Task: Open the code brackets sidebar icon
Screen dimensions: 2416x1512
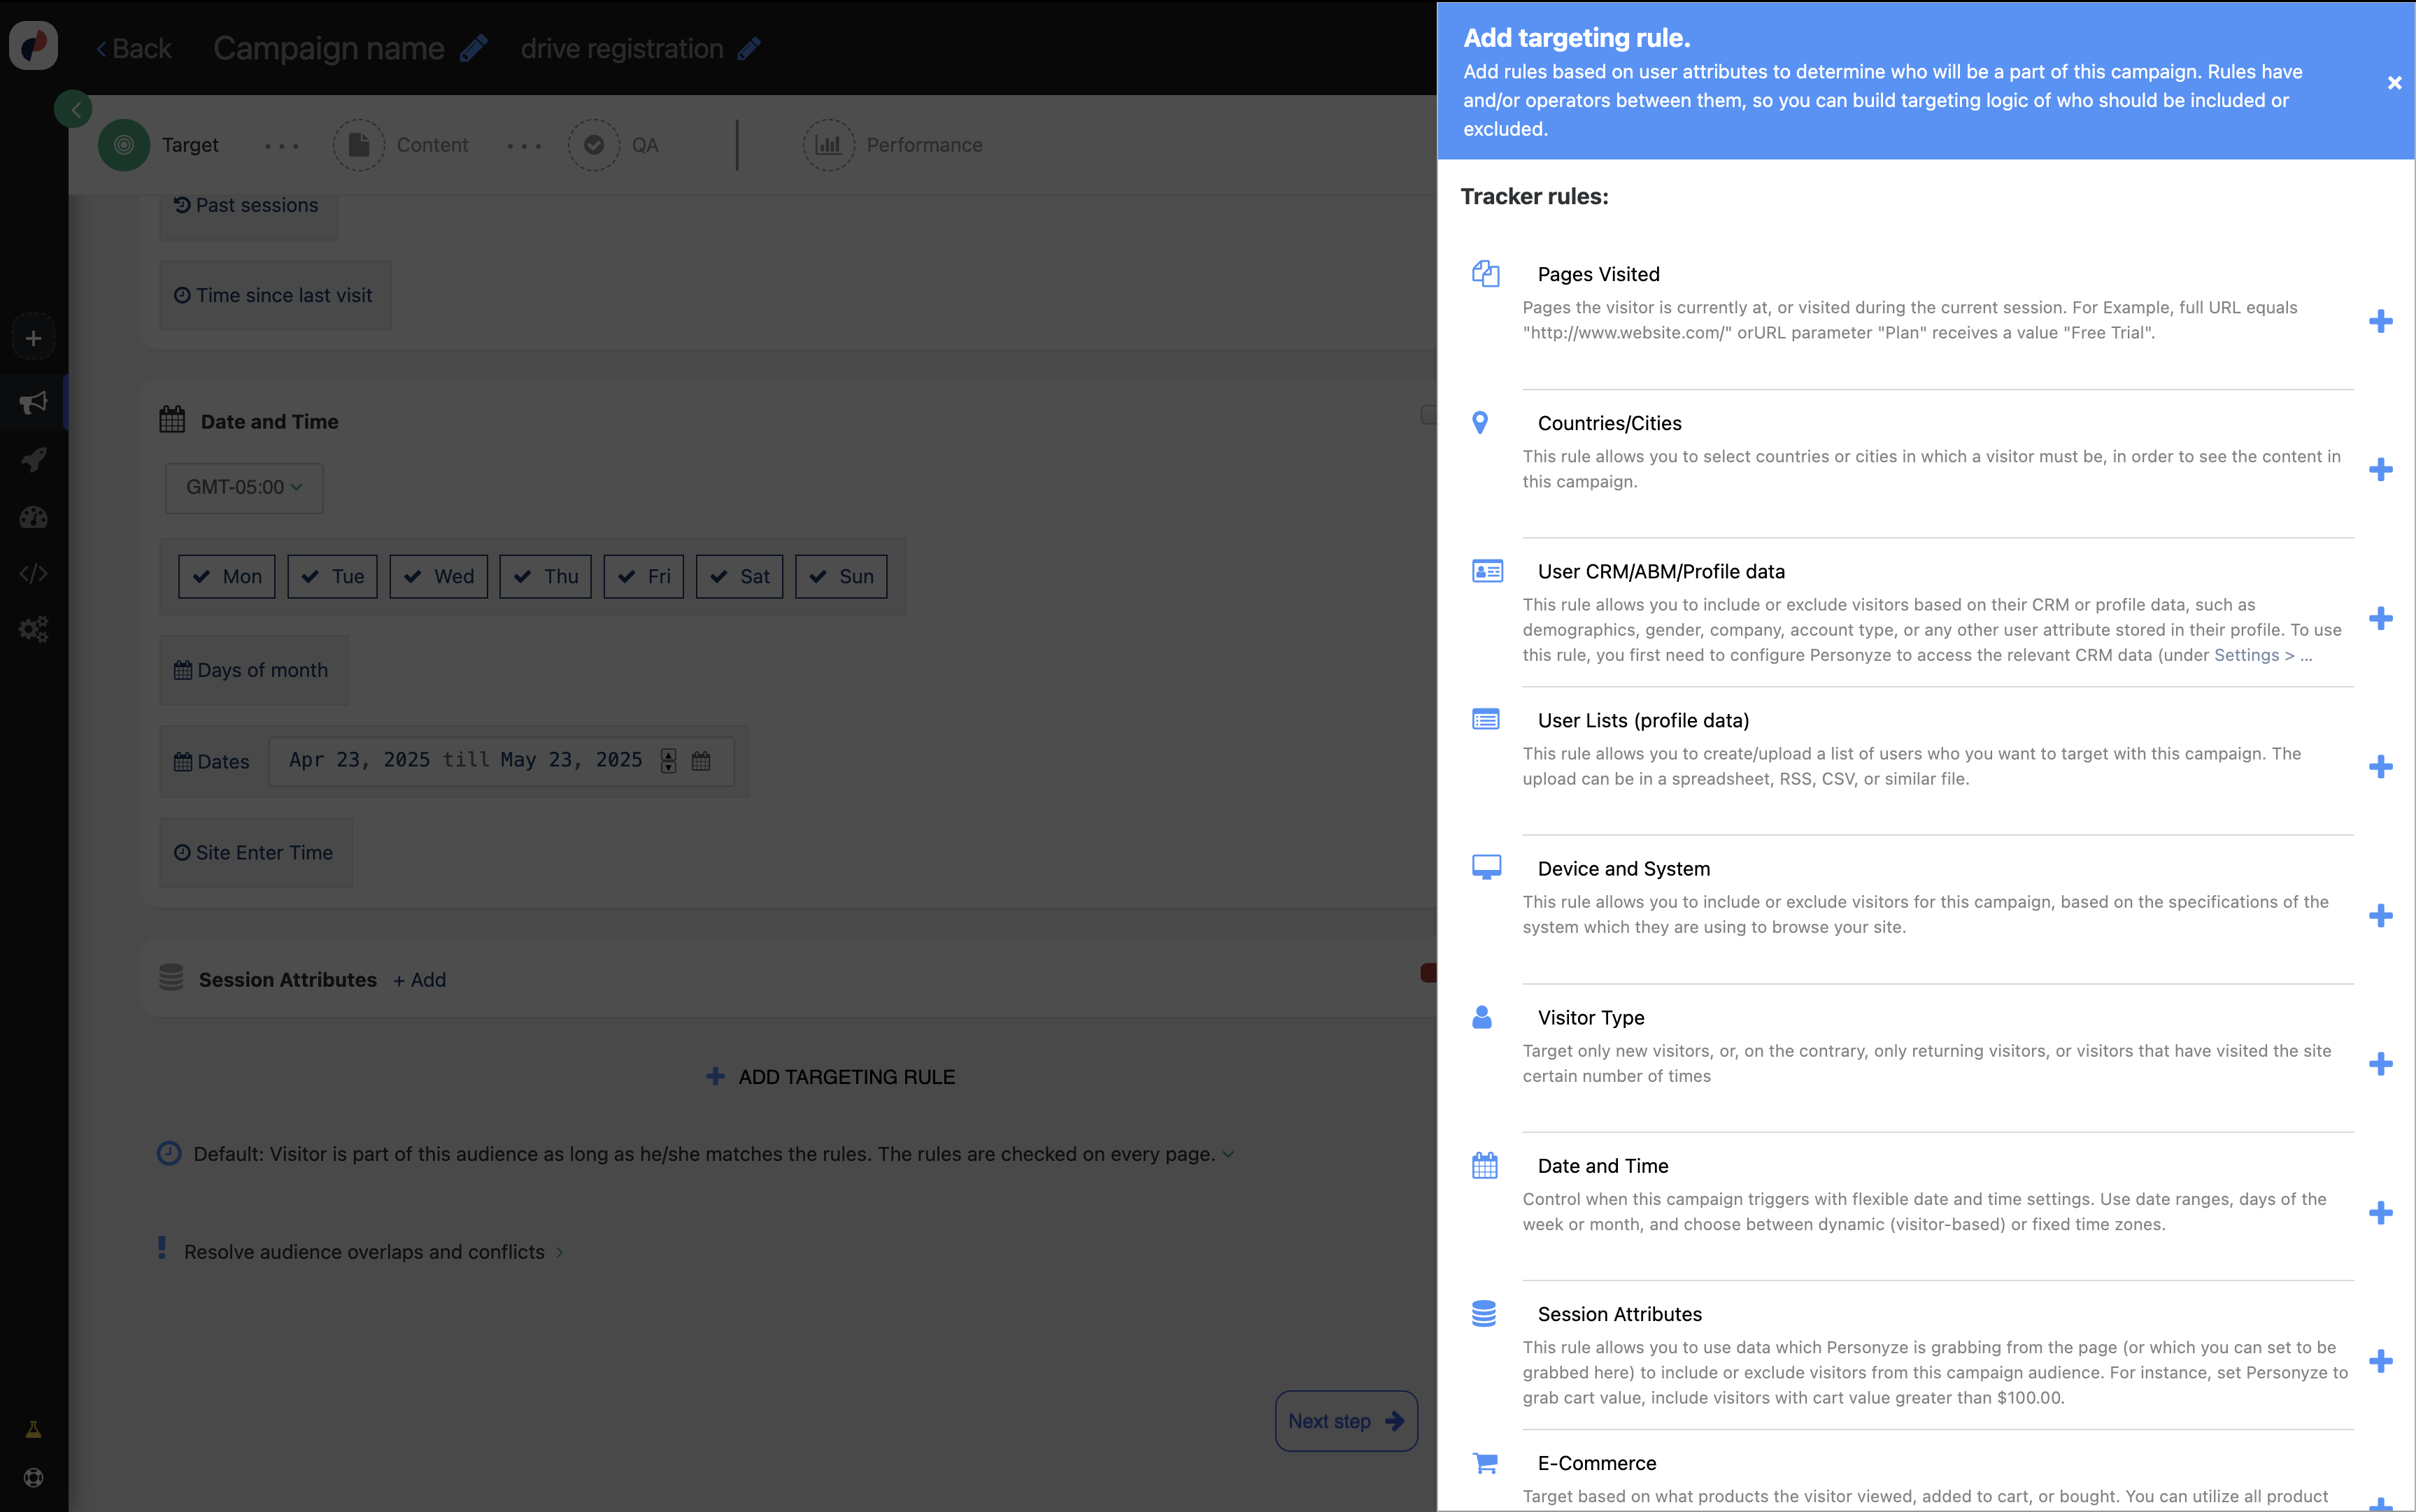Action: tap(33, 573)
